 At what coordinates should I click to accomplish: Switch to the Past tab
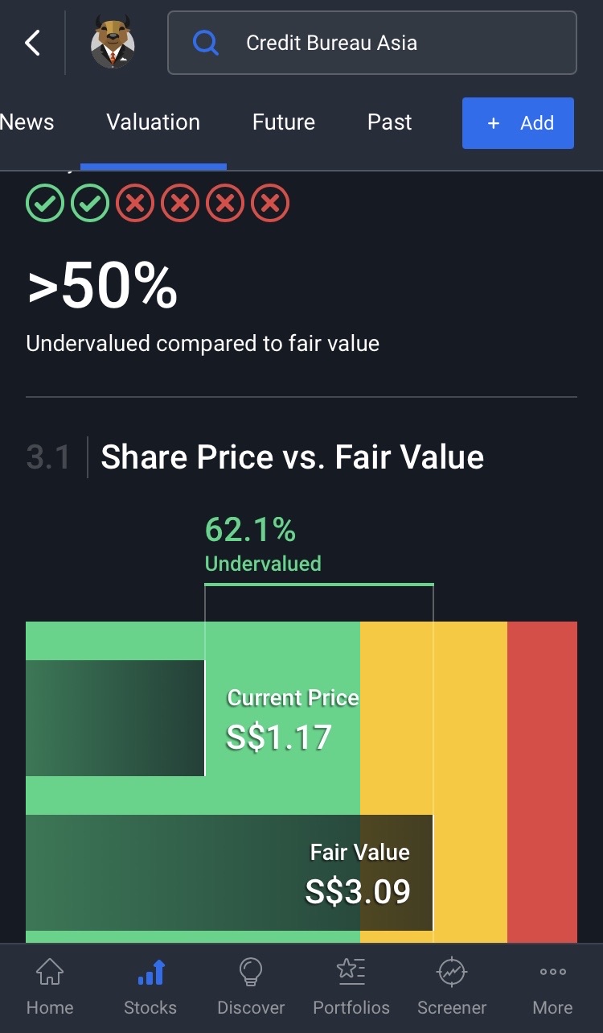coord(390,122)
